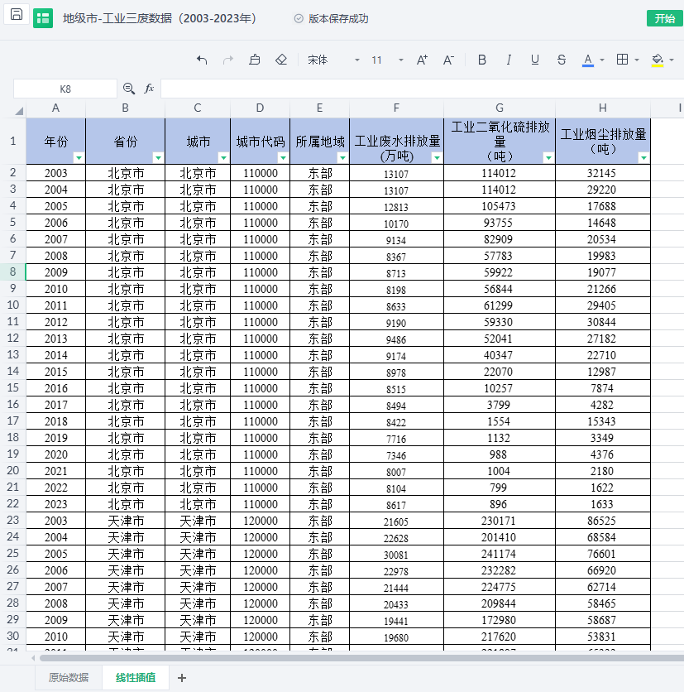Click the zoom magnifier icon by name box
This screenshot has width=684, height=692.
pyautogui.click(x=129, y=89)
